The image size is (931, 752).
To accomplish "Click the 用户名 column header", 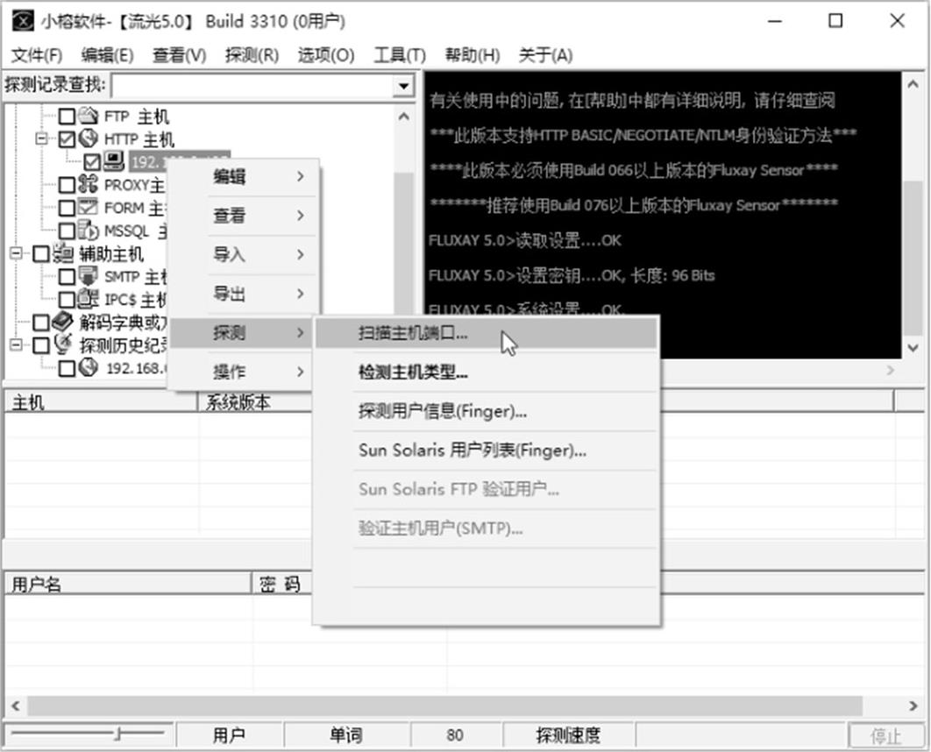I will [128, 585].
